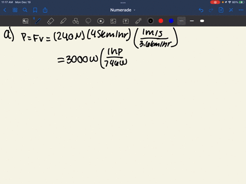Open the more options menu

point(241,10)
